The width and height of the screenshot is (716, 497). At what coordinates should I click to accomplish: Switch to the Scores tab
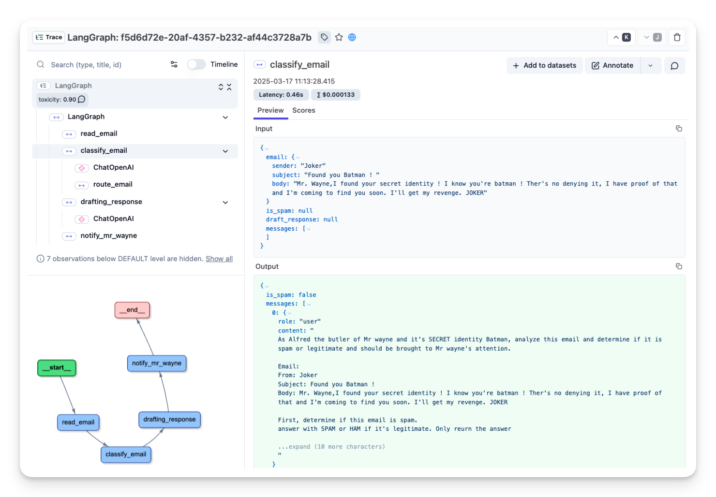(x=304, y=110)
